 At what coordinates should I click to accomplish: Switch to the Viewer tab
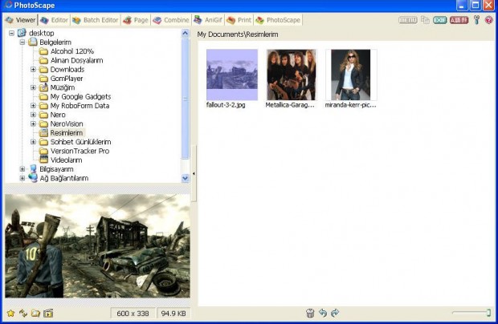click(x=21, y=20)
